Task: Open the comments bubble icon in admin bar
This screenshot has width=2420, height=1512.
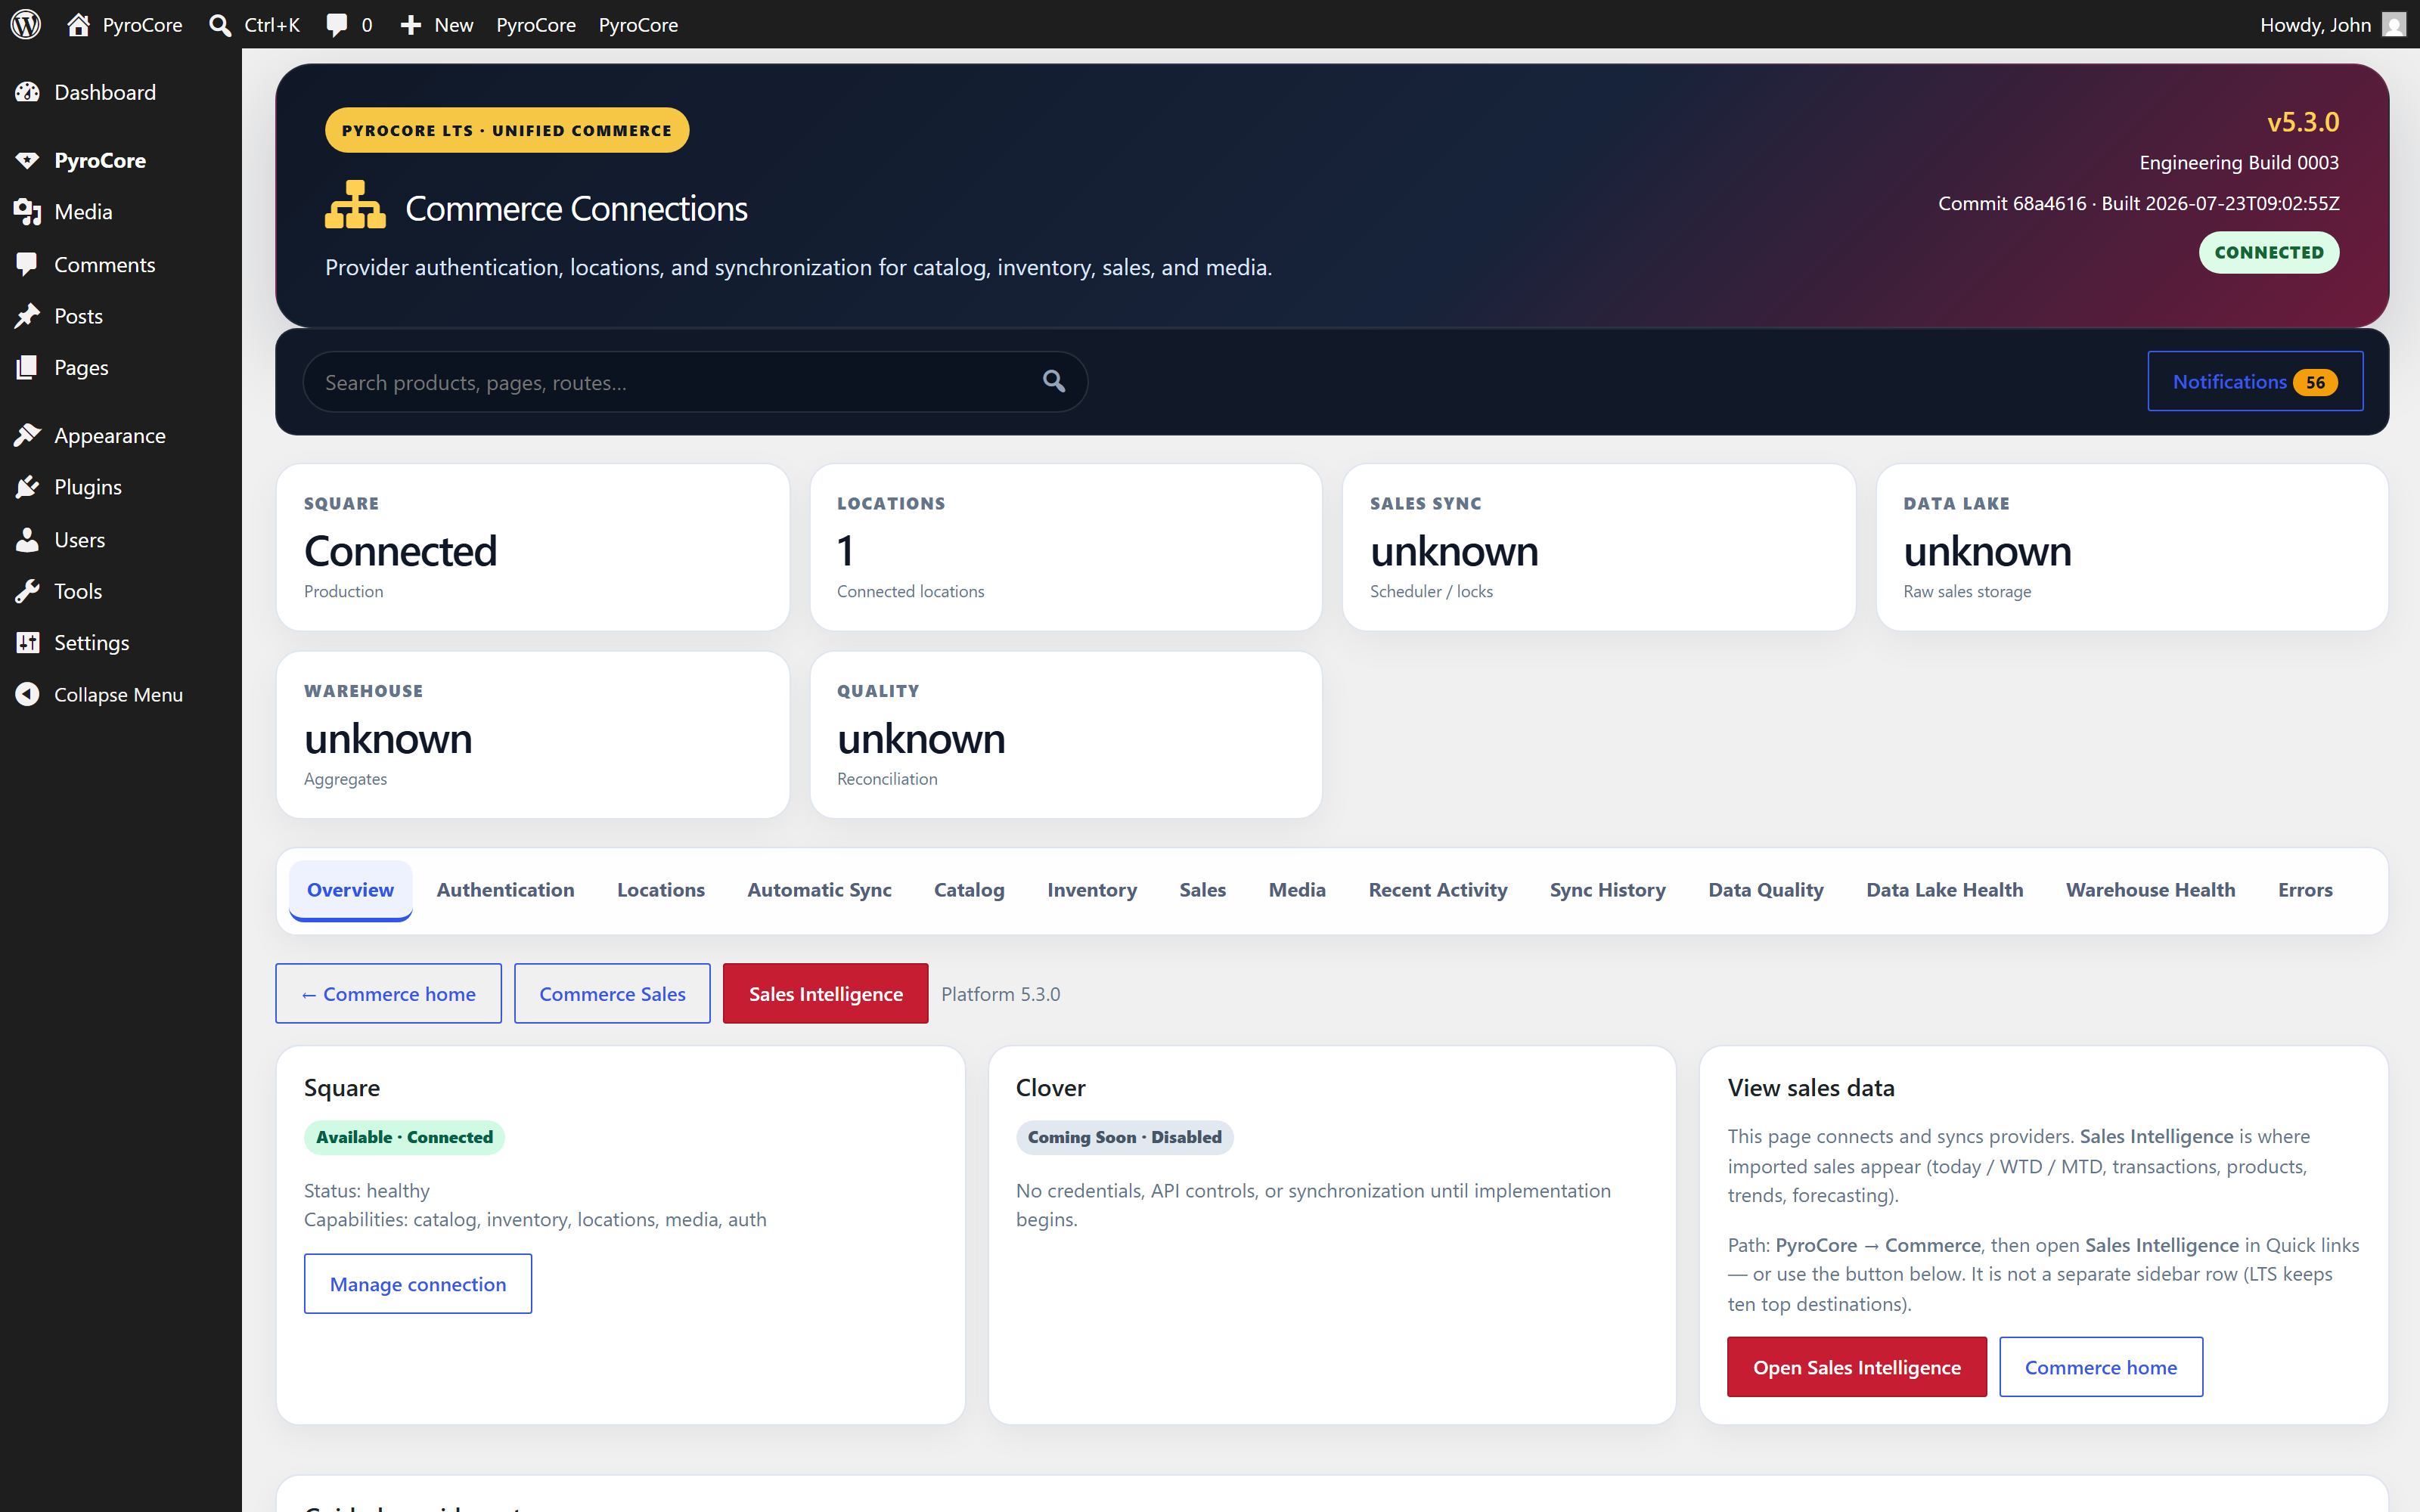Action: 337,24
